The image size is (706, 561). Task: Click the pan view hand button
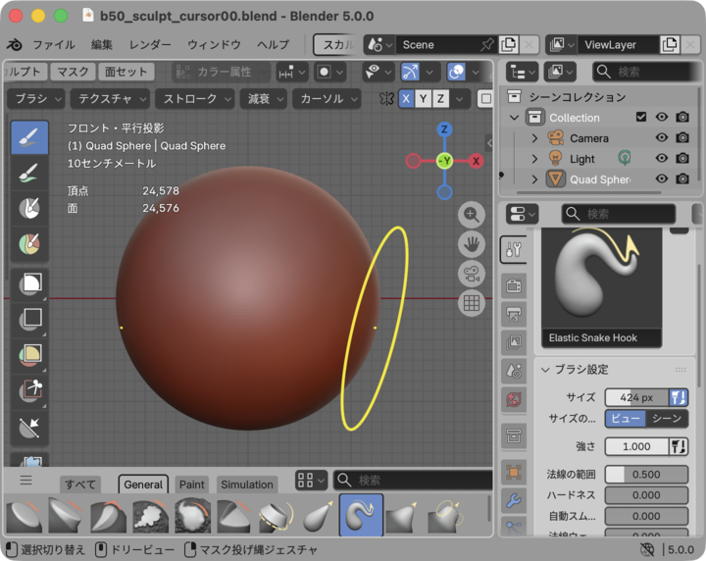click(472, 244)
